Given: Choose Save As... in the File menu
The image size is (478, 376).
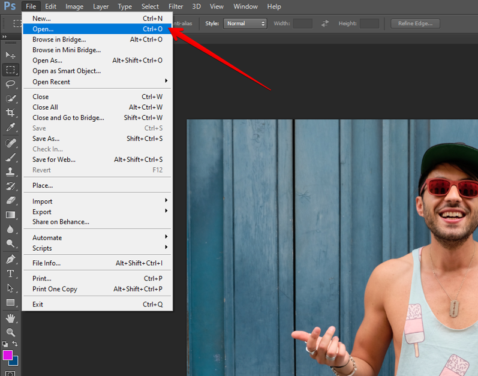Looking at the screenshot, I should (x=46, y=139).
